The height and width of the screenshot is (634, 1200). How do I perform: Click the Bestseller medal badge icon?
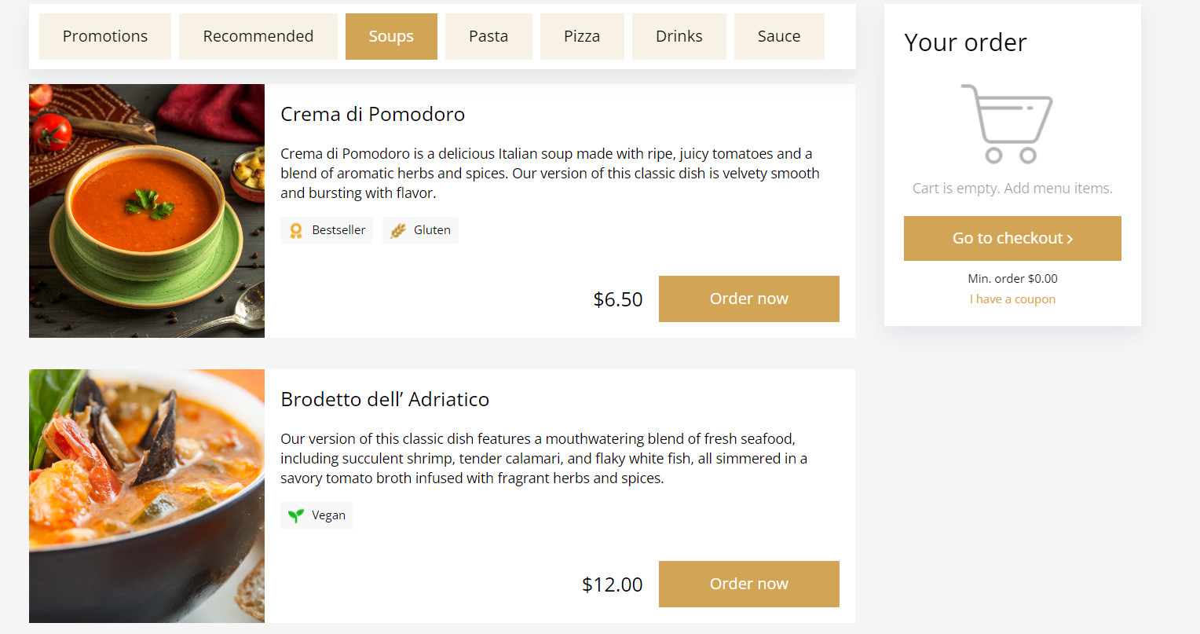[x=296, y=230]
